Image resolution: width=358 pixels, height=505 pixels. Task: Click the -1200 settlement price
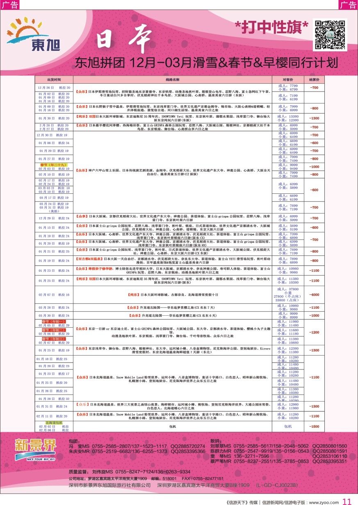click(x=314, y=332)
